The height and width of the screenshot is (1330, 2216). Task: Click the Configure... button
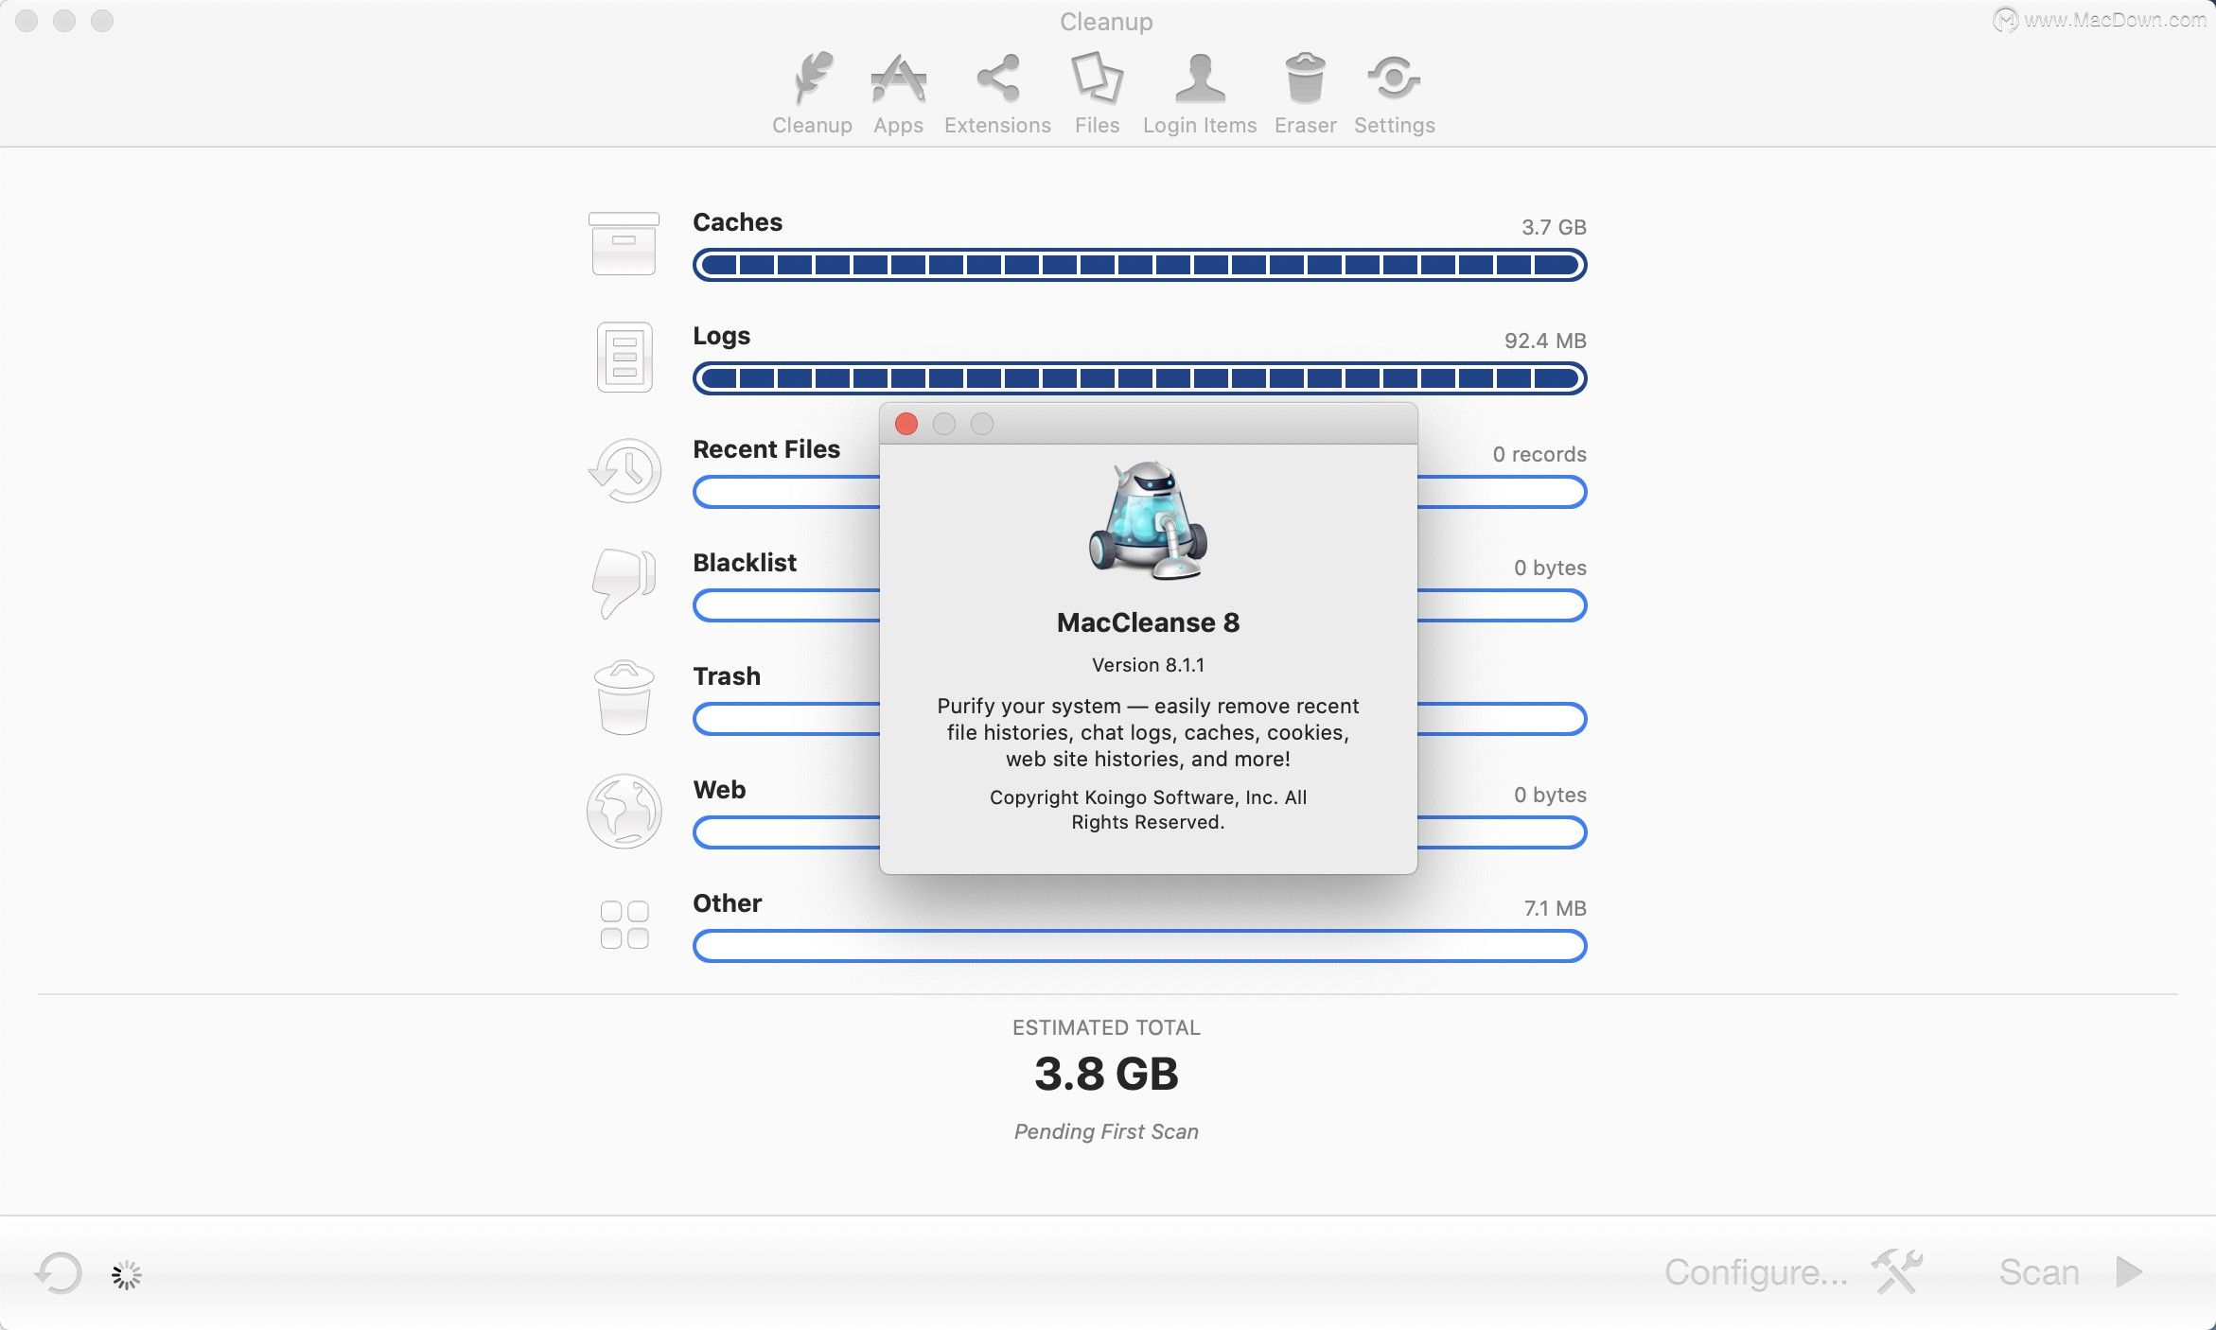1756,1272
